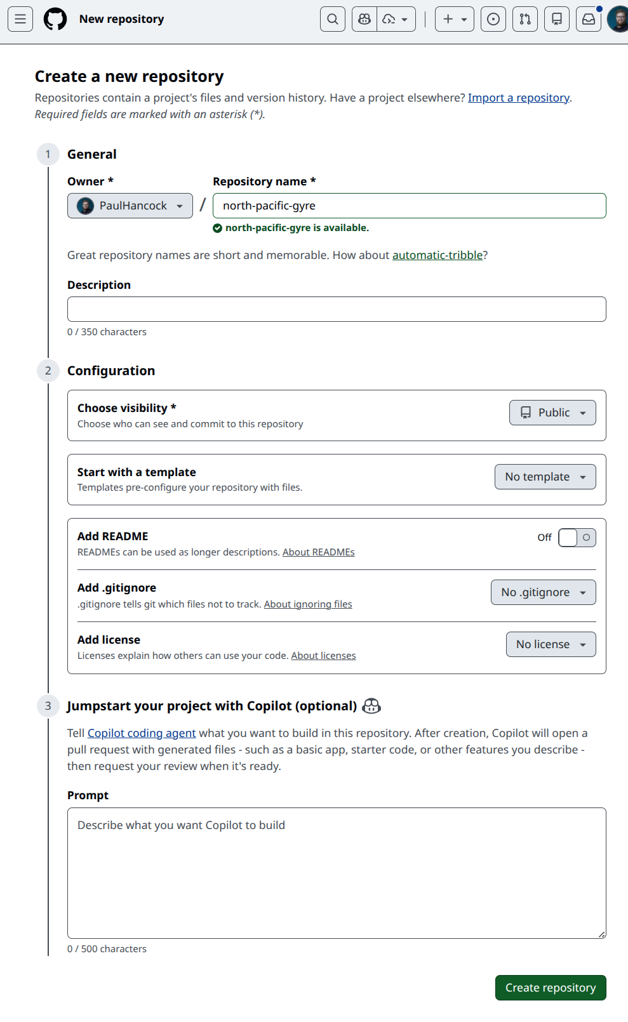
Task: Click the Description text field
Action: coord(337,309)
